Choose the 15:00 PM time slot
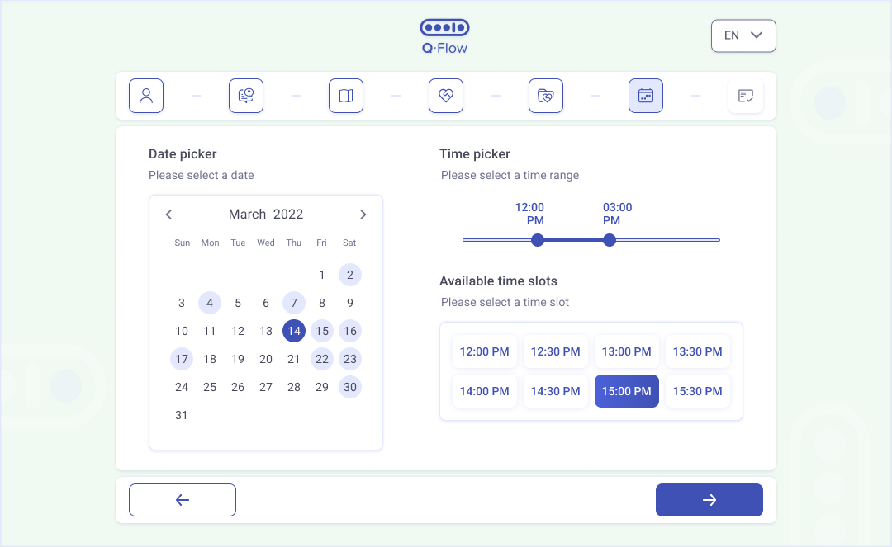 pyautogui.click(x=626, y=391)
